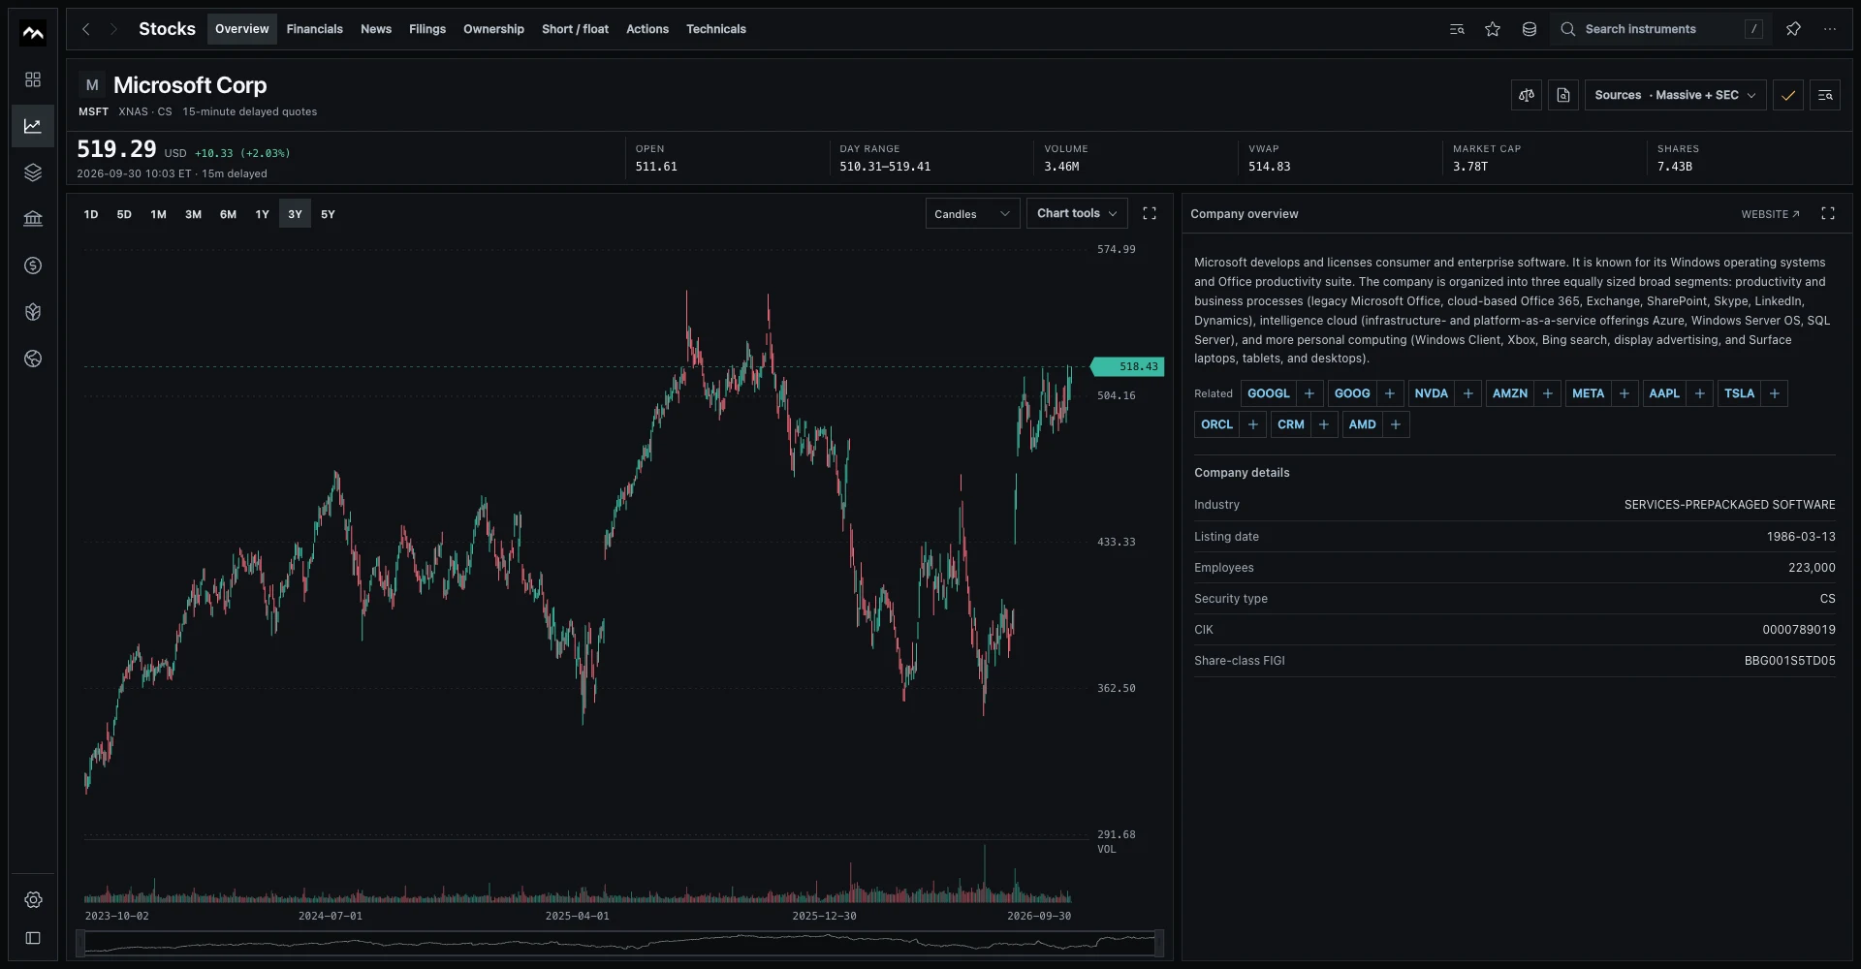Open the crypto cube icon in sidebar
Screen dimensions: 1861x969
pos(33,312)
